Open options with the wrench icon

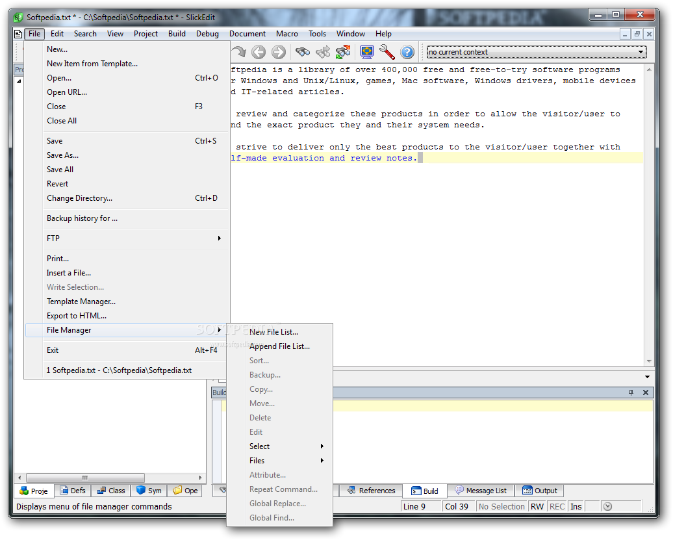click(x=387, y=52)
